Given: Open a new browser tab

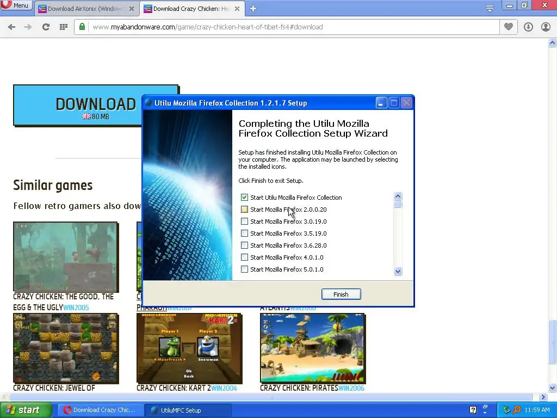Looking at the screenshot, I should click(253, 9).
